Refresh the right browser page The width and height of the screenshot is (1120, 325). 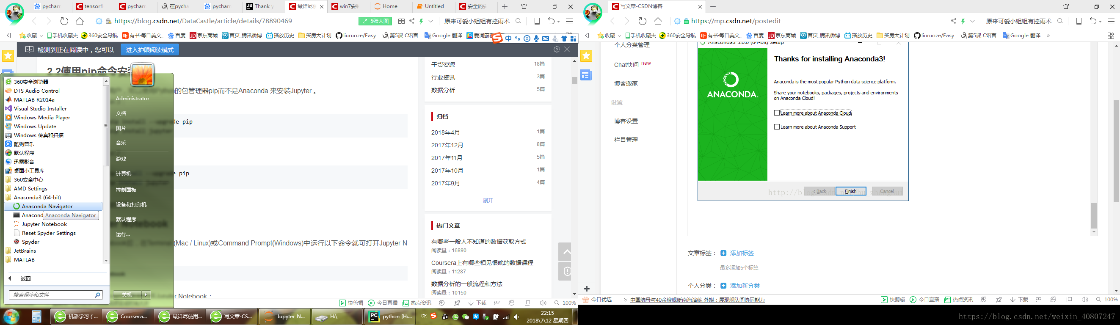pyautogui.click(x=643, y=21)
